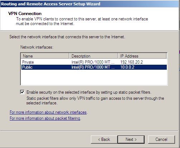Select the Private network interface row

click(94, 62)
